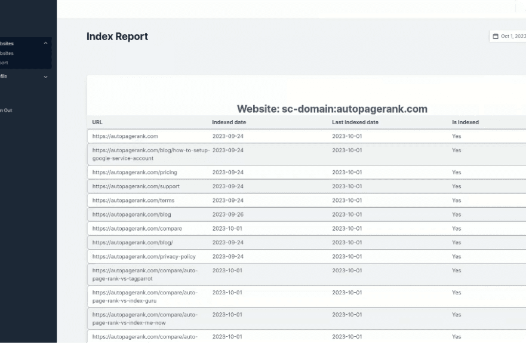Open the autopagerank.com/terms URL
The height and width of the screenshot is (344, 526).
point(133,201)
